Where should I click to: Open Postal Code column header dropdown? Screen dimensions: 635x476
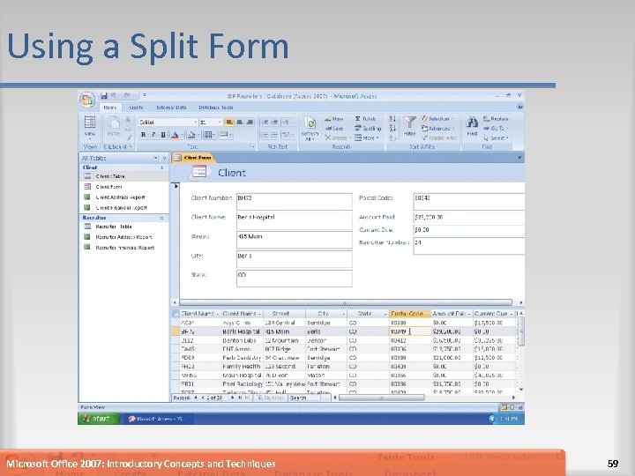coord(427,314)
